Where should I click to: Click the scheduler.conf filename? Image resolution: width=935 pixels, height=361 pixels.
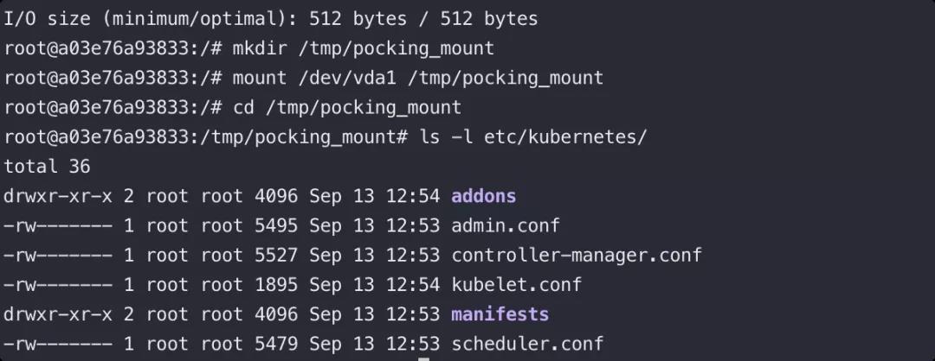tap(527, 344)
